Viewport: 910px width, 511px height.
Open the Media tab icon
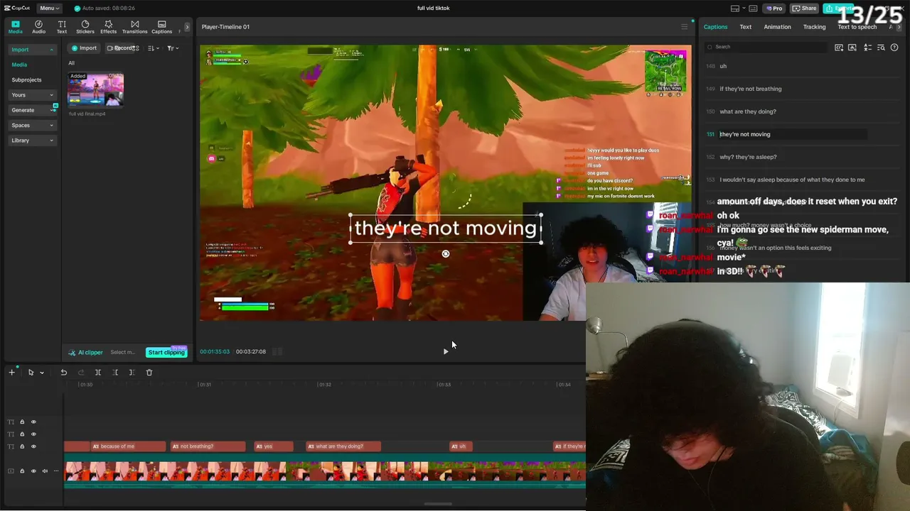15,27
